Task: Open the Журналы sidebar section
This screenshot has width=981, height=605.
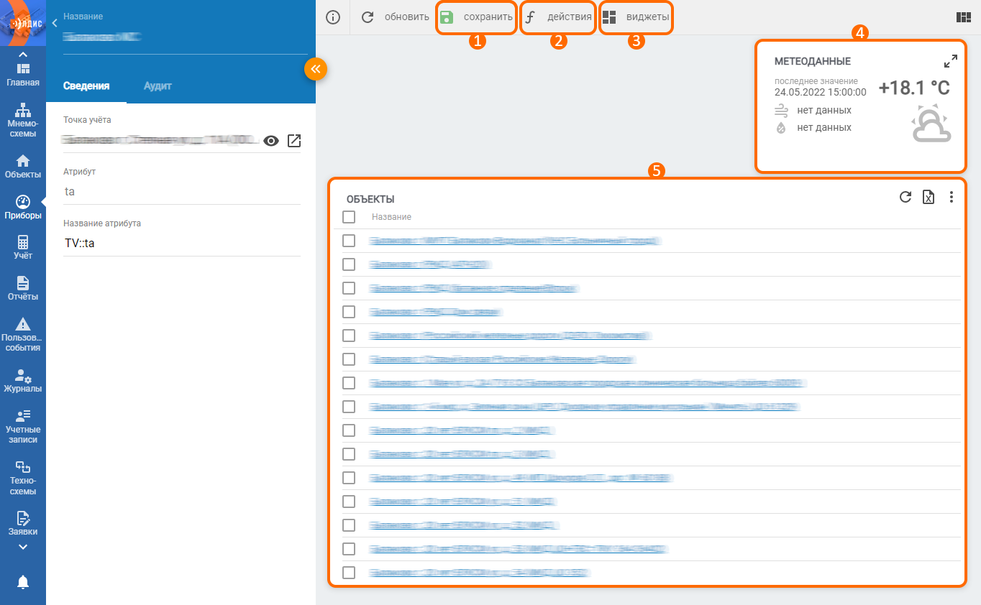Action: [x=23, y=380]
